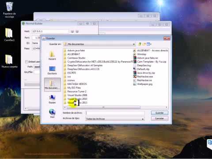The image size is (212, 159).
Task: Open the view menu icon in Guardar dialog
Action: pos(149,44)
